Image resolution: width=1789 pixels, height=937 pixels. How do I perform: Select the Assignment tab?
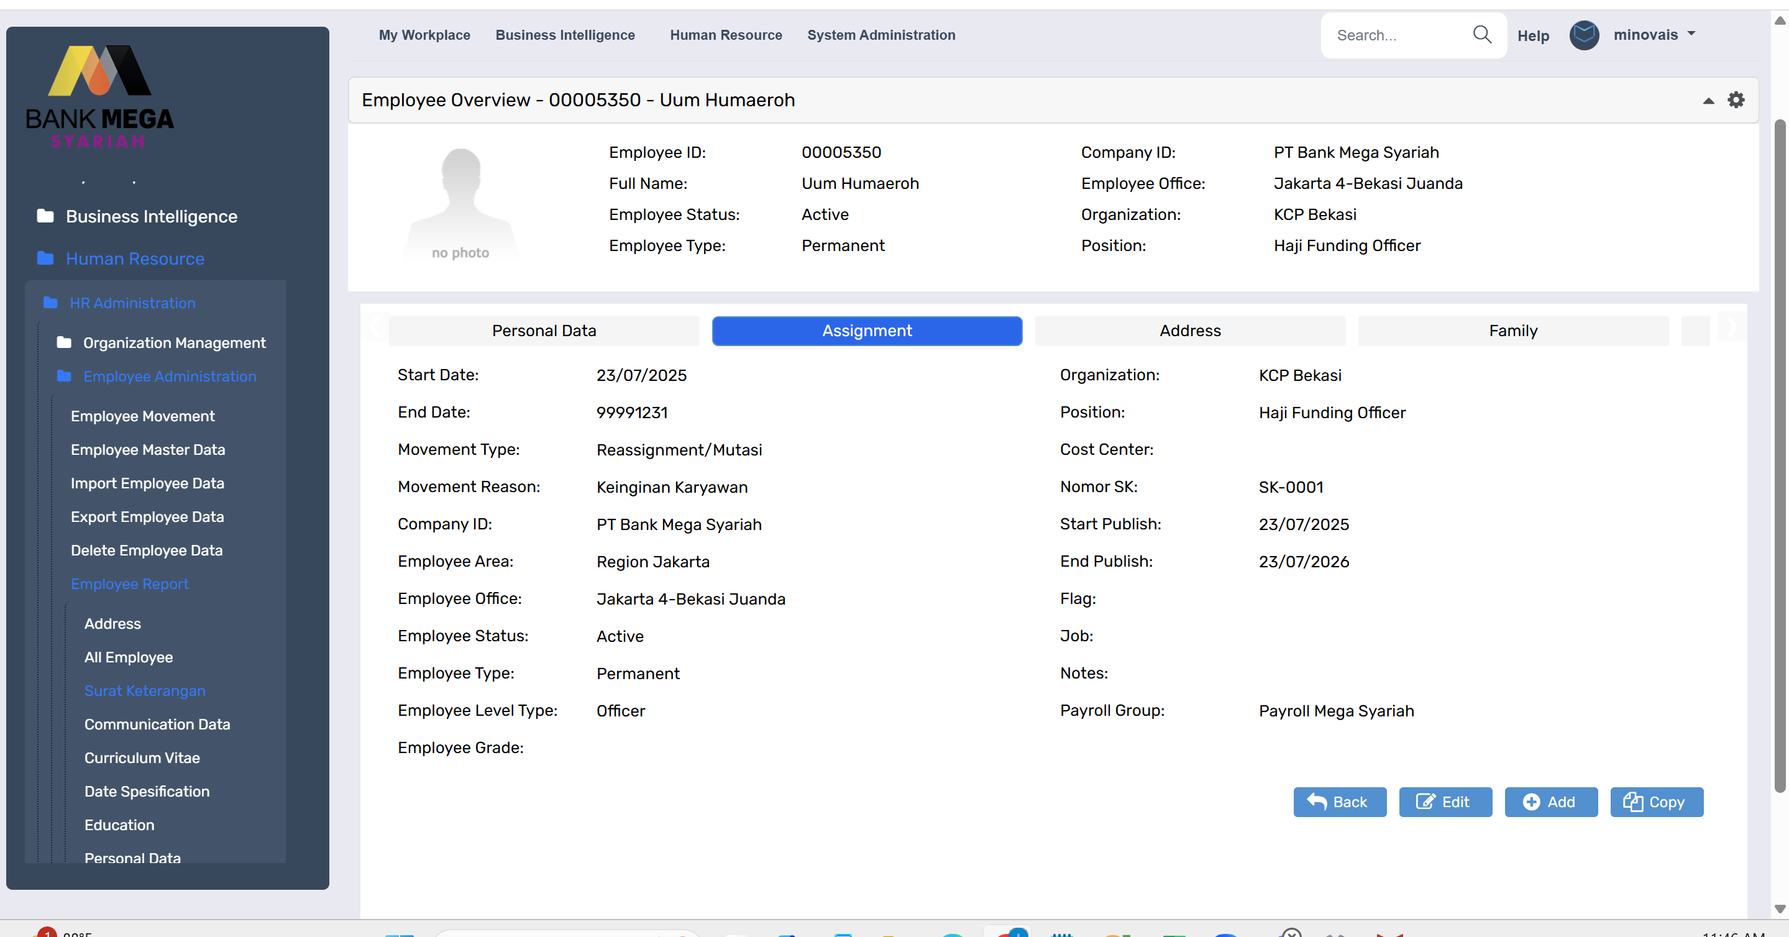(x=867, y=331)
